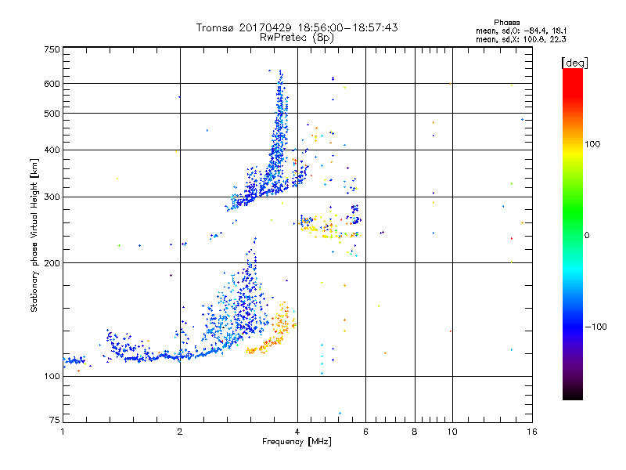Click x-axis tick label '10'

click(452, 432)
